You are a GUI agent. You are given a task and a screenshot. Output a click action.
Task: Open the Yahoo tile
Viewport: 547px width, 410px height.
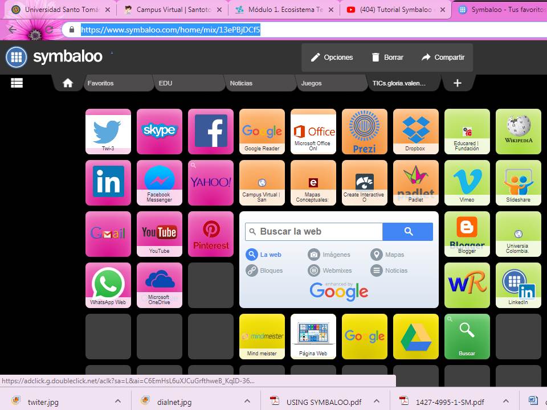pyautogui.click(x=211, y=183)
